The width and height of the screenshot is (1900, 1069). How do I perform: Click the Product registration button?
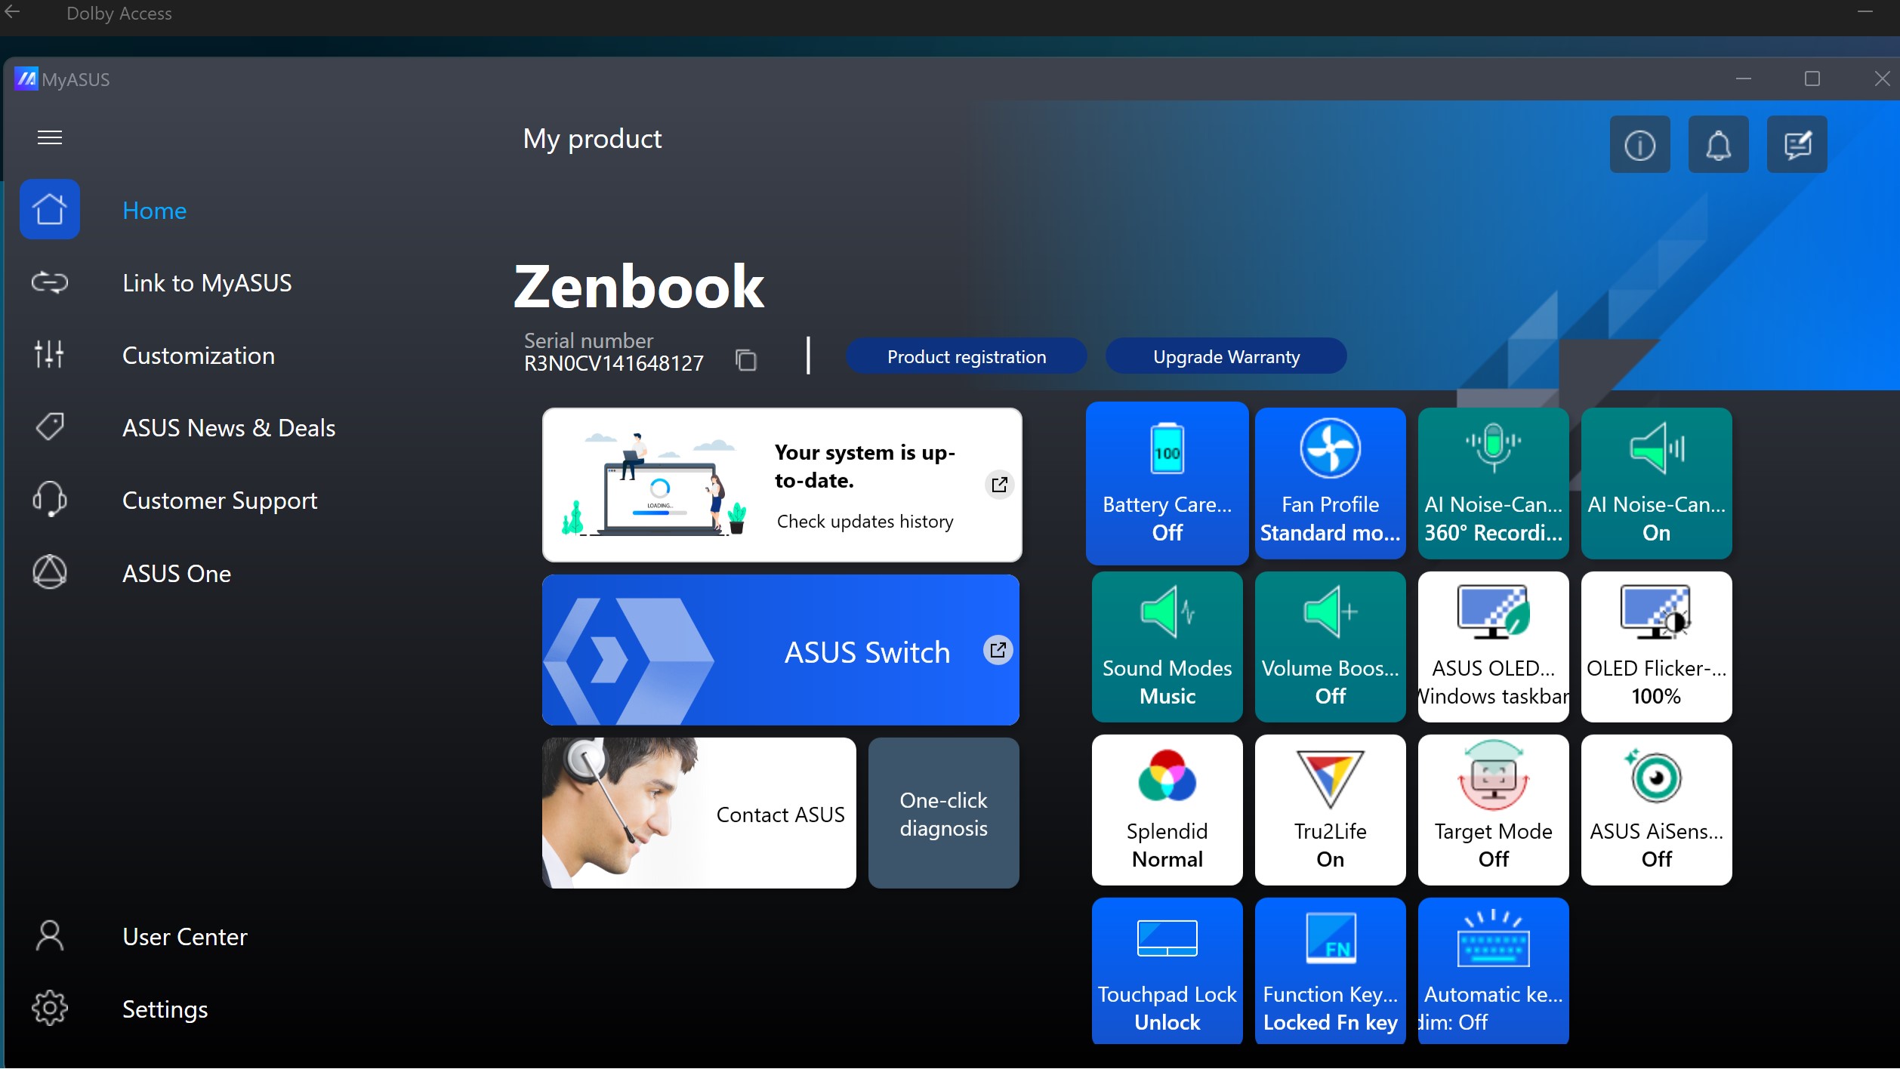point(967,356)
